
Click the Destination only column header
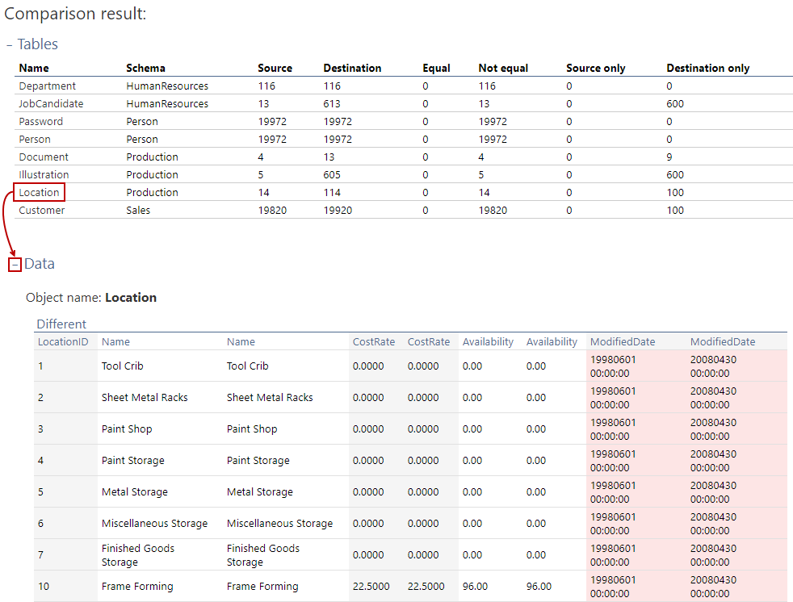tap(707, 69)
